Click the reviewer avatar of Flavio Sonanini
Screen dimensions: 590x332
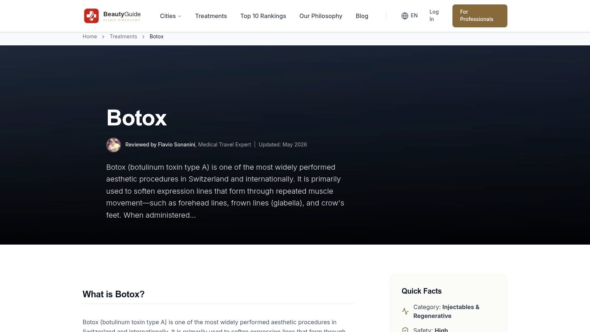click(x=114, y=145)
